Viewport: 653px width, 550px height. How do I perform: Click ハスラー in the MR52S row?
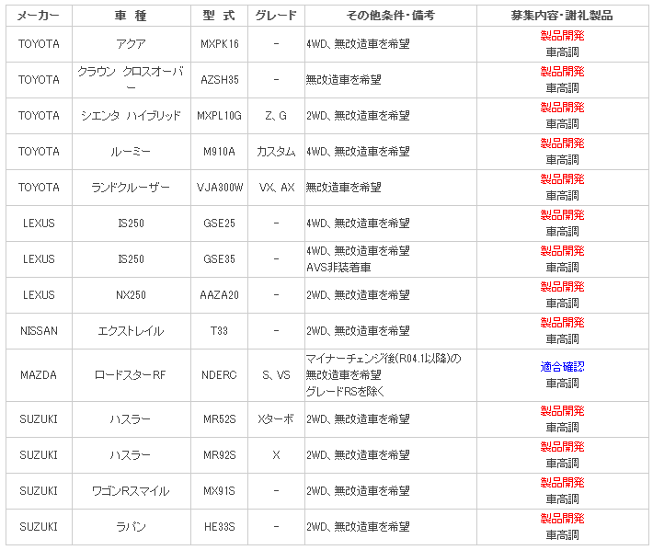click(x=132, y=419)
